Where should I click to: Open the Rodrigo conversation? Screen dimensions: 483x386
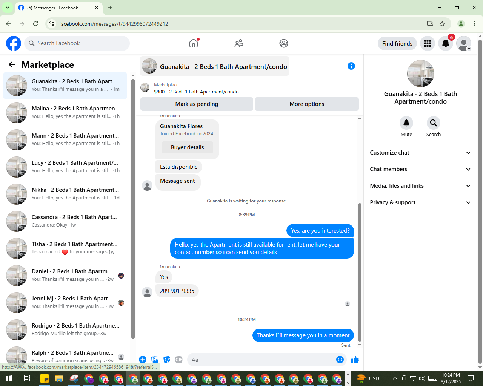click(65, 330)
